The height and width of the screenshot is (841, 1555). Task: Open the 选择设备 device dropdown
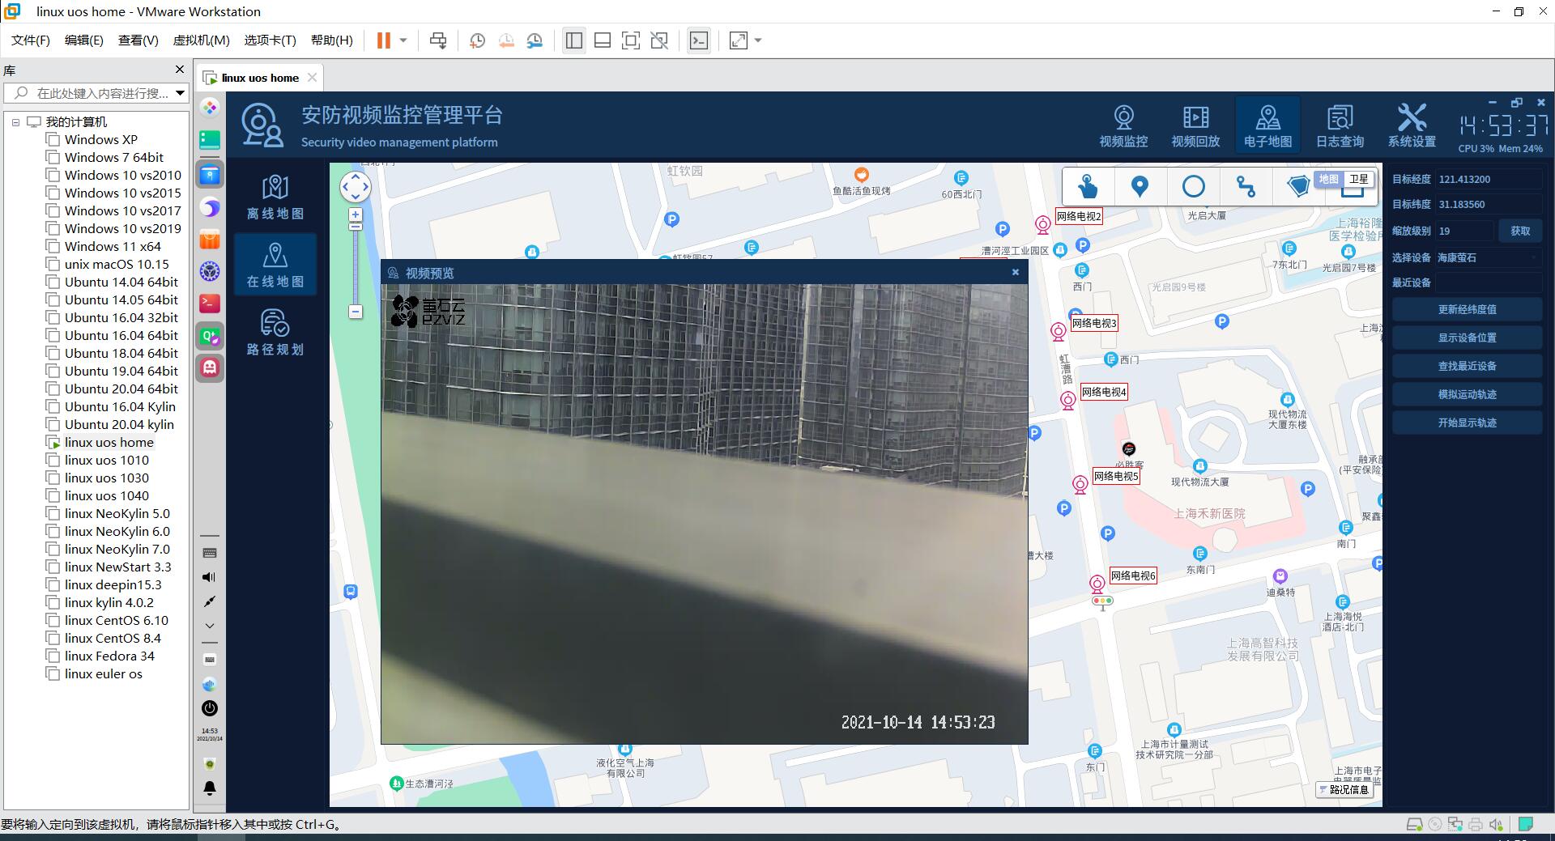(x=1488, y=257)
